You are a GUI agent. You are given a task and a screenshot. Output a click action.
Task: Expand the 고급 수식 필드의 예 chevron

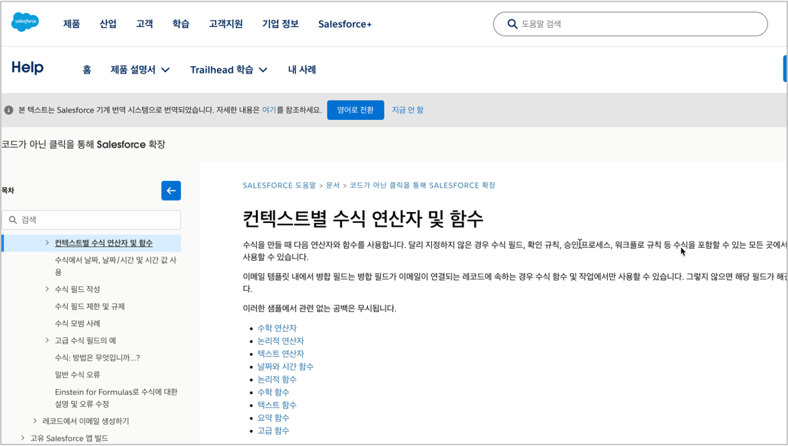pyautogui.click(x=47, y=340)
